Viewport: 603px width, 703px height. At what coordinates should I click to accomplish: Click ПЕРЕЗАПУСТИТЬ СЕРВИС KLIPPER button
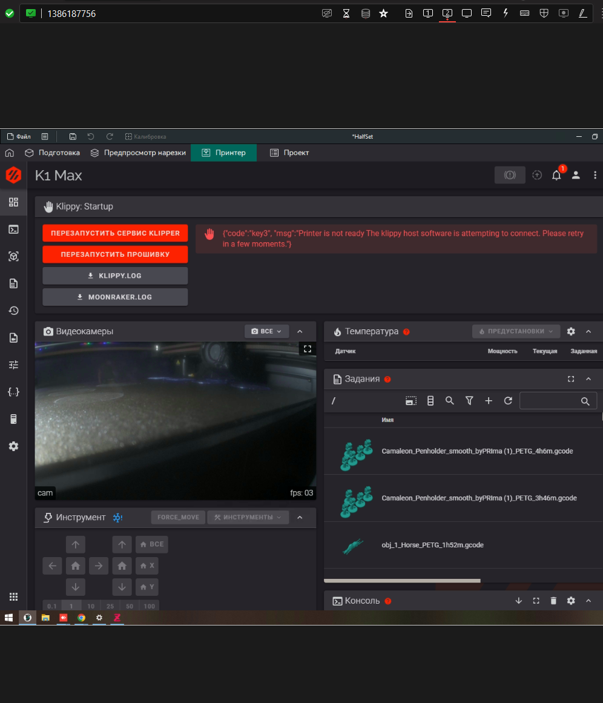[115, 233]
